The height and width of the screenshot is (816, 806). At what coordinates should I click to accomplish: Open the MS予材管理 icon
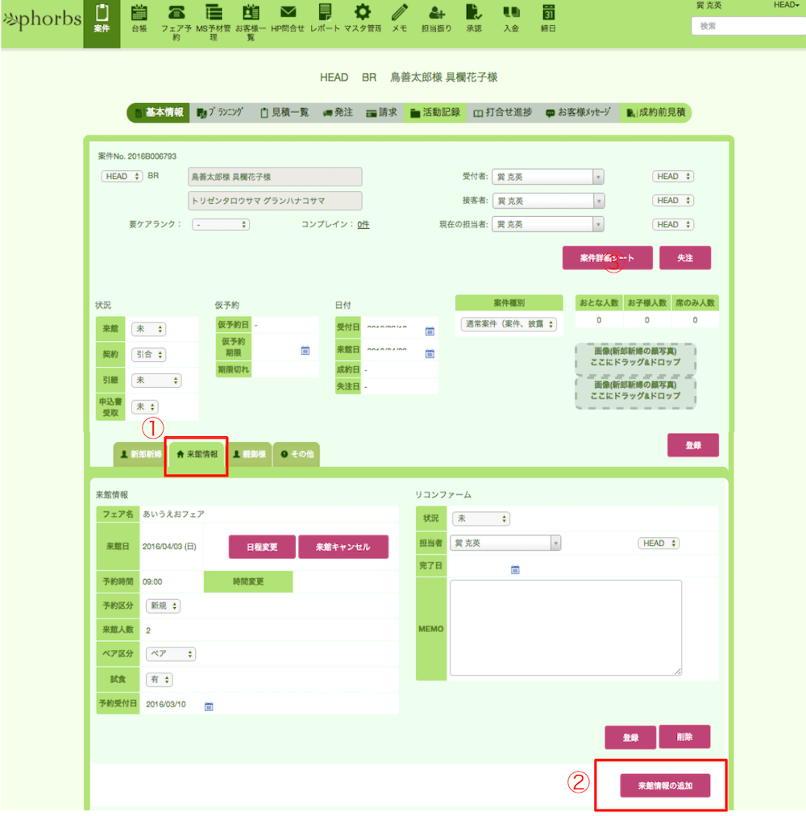[214, 22]
